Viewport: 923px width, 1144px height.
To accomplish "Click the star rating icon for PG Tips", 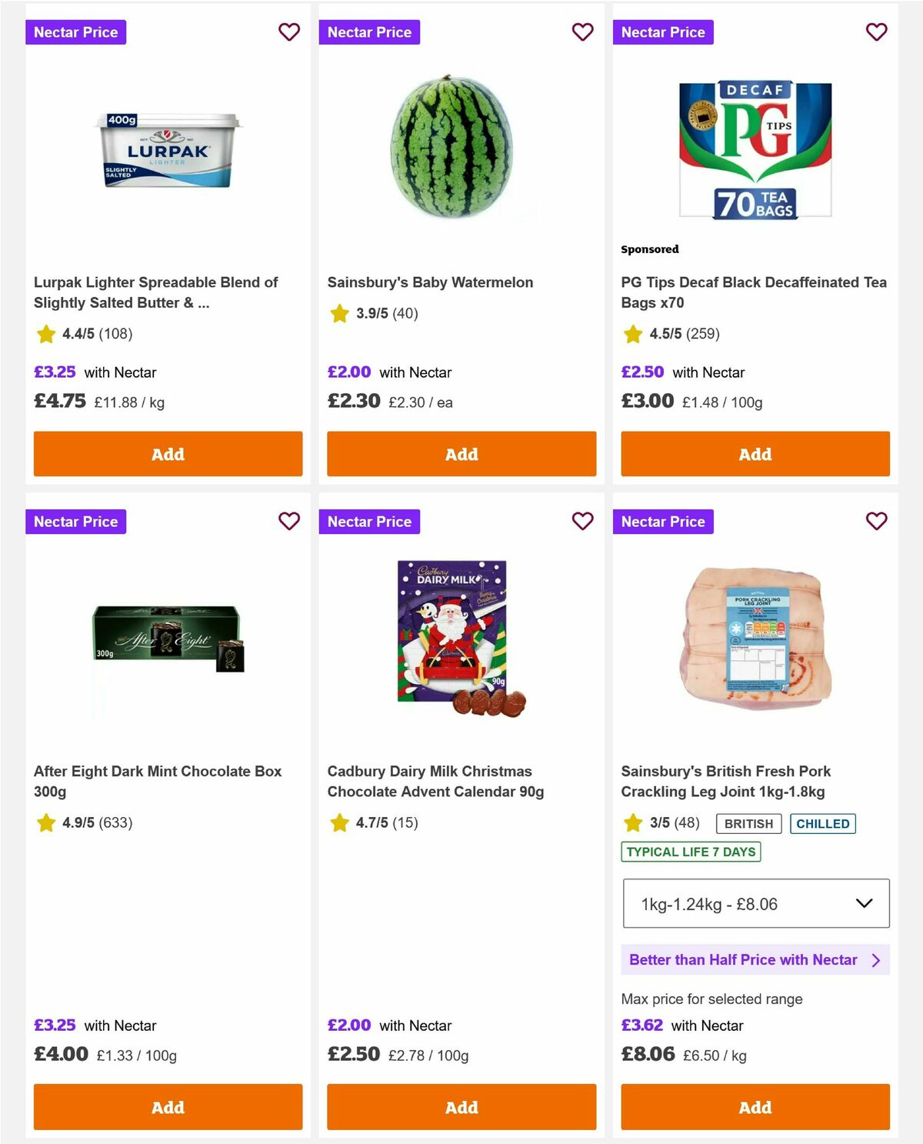I will coord(632,335).
